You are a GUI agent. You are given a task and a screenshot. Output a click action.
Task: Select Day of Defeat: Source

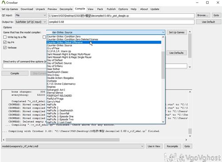pos(104,63)
